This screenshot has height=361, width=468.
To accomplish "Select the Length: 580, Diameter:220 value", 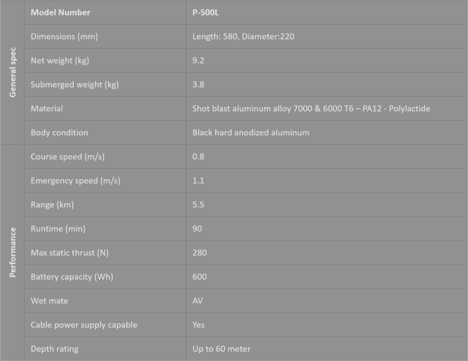I will click(x=243, y=37).
